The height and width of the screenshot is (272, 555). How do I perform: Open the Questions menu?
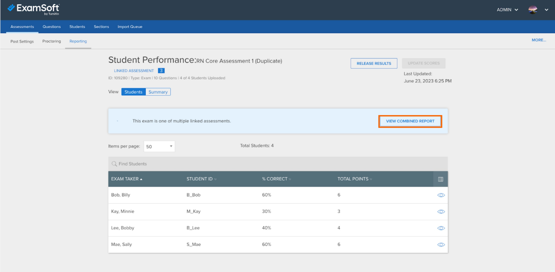tap(51, 27)
